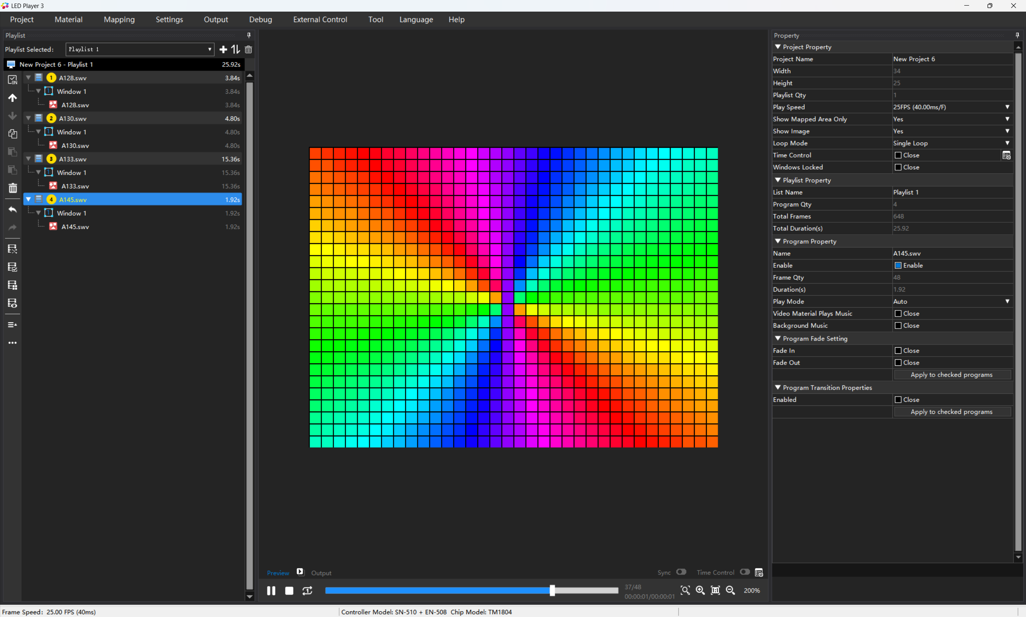1026x617 pixels.
Task: Open the Play Mode dropdown
Action: [x=1007, y=301]
